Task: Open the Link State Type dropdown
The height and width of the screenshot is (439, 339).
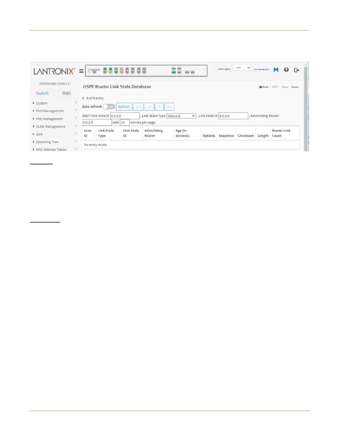Action: [181, 116]
